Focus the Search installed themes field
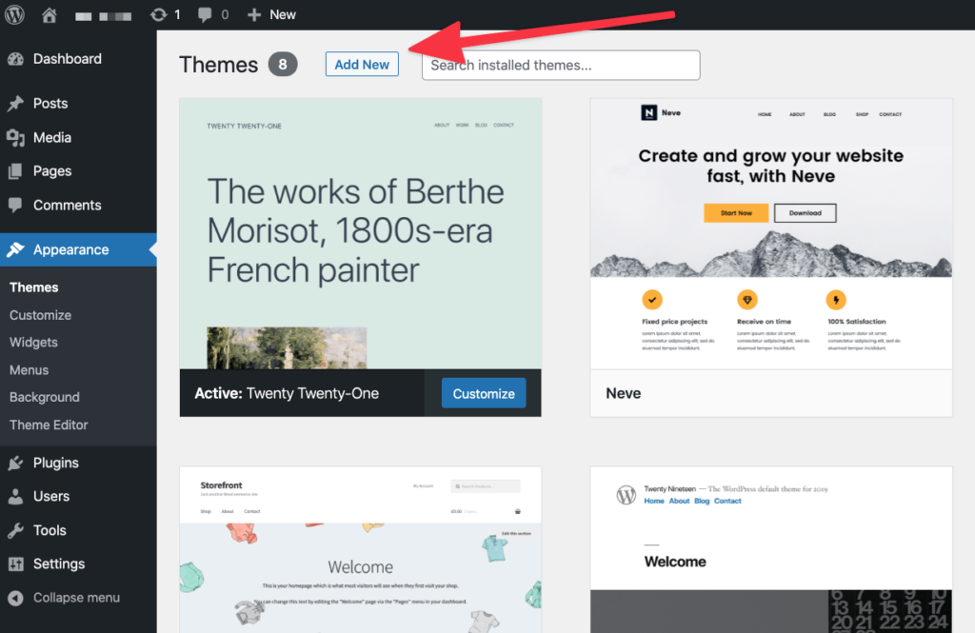The height and width of the screenshot is (633, 975). tap(561, 66)
